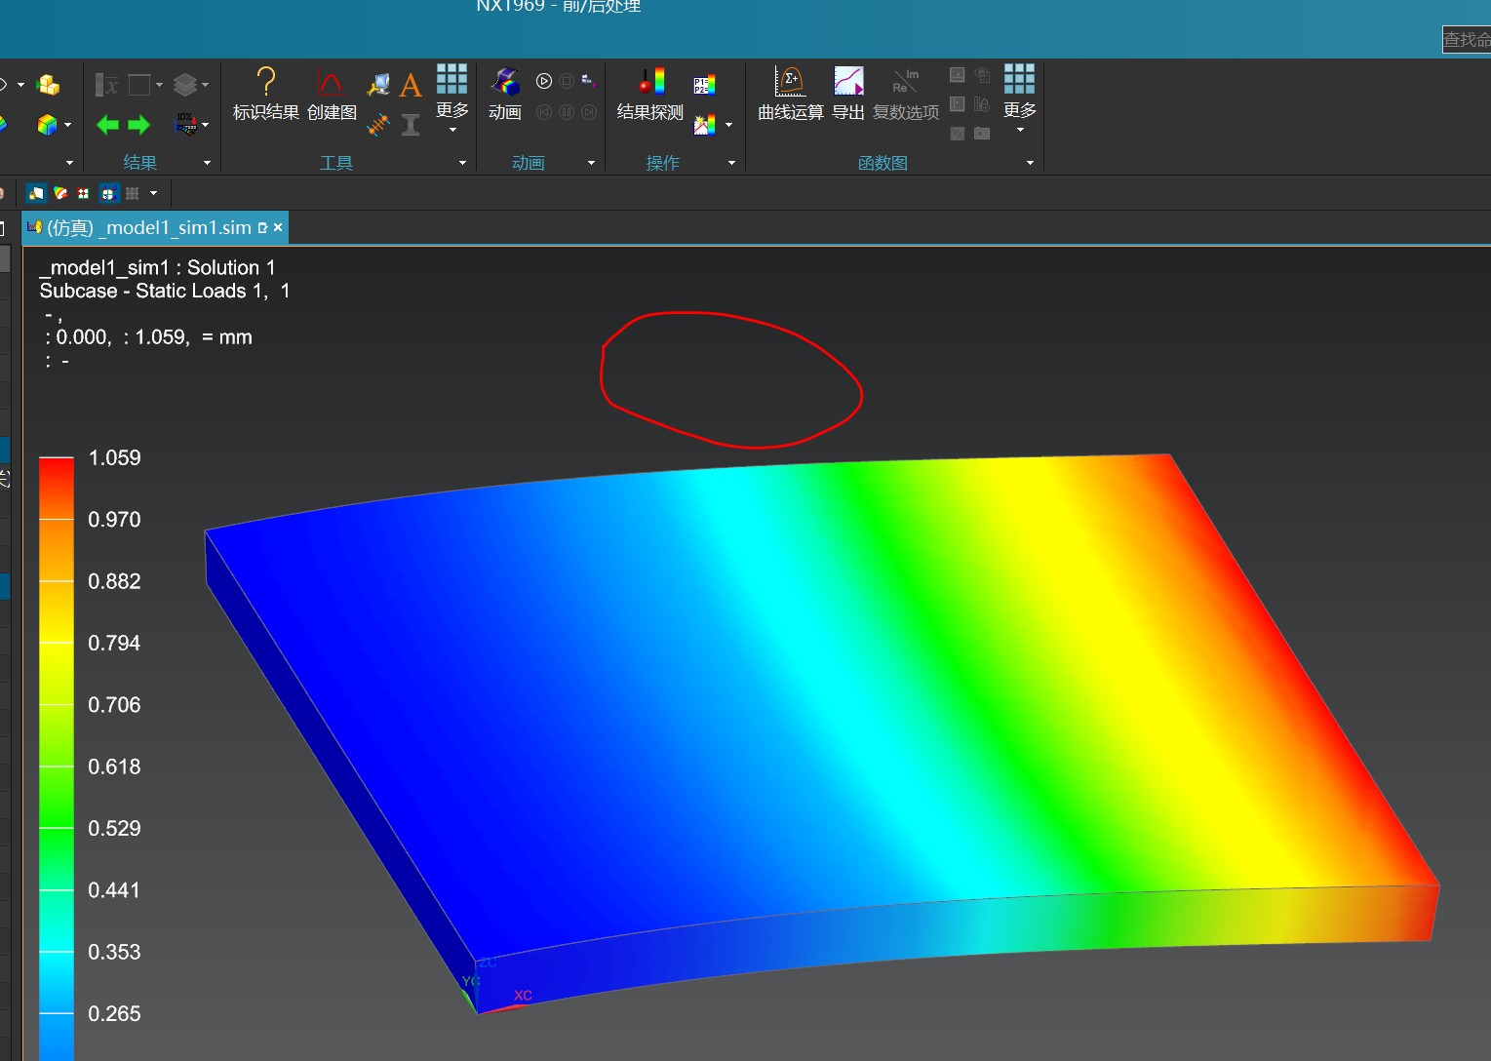1491x1061 pixels.
Task: Click the gray I-beam section icon
Action: click(x=411, y=124)
